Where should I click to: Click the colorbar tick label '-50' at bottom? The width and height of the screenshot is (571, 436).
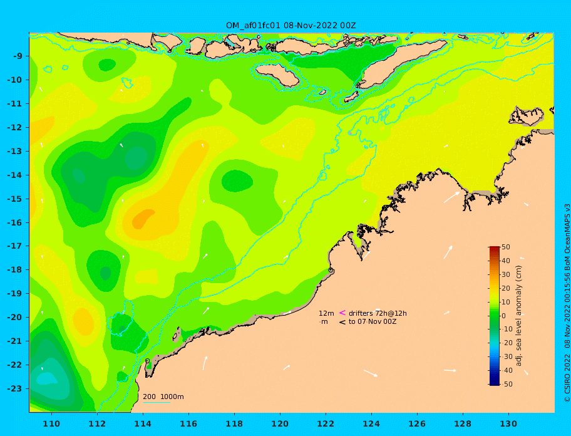coord(507,384)
